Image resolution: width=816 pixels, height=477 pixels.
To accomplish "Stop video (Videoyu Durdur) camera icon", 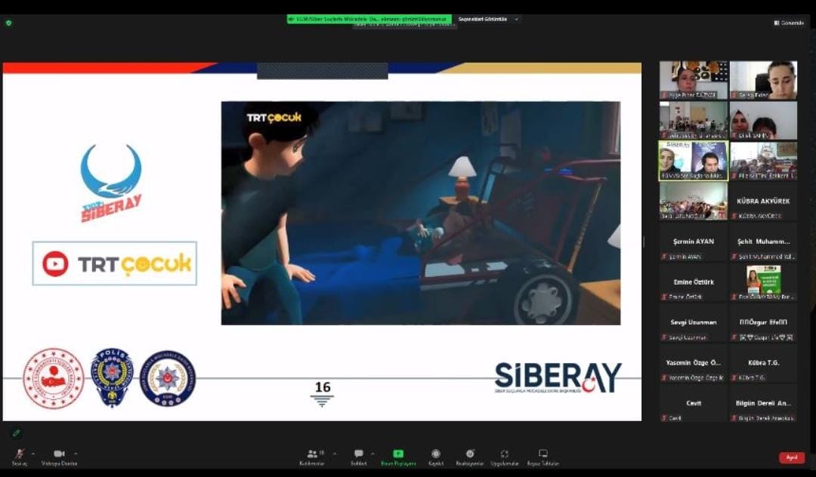I will (x=60, y=454).
